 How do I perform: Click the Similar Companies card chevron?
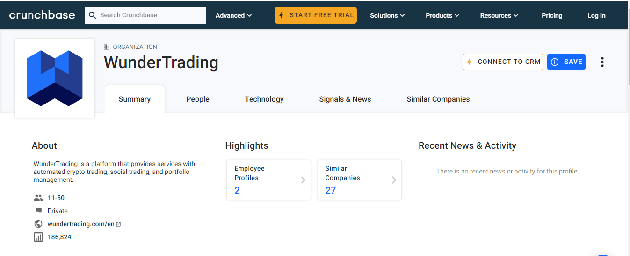(394, 180)
